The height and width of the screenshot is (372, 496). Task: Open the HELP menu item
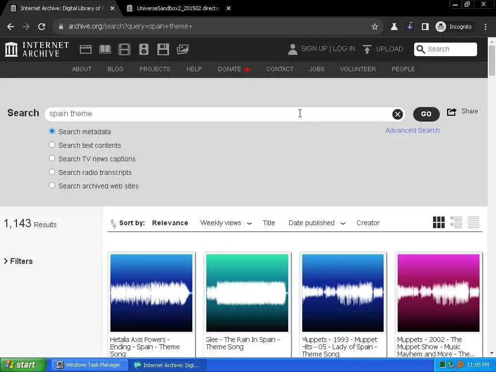pyautogui.click(x=194, y=69)
